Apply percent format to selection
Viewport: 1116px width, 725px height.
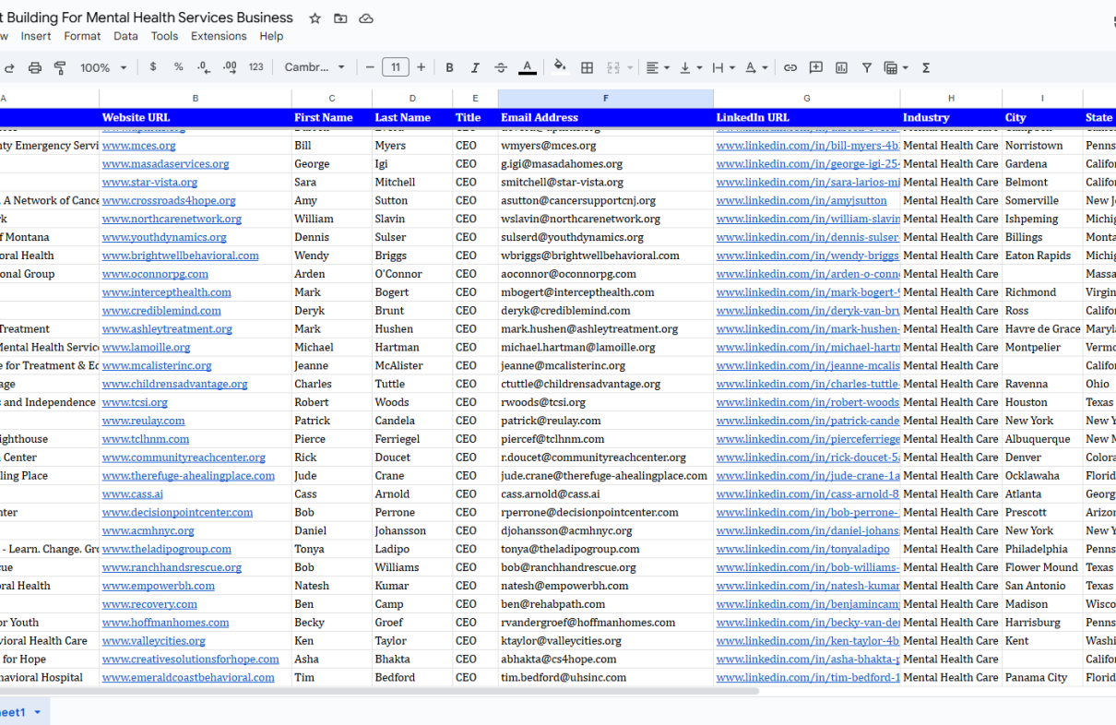[178, 67]
